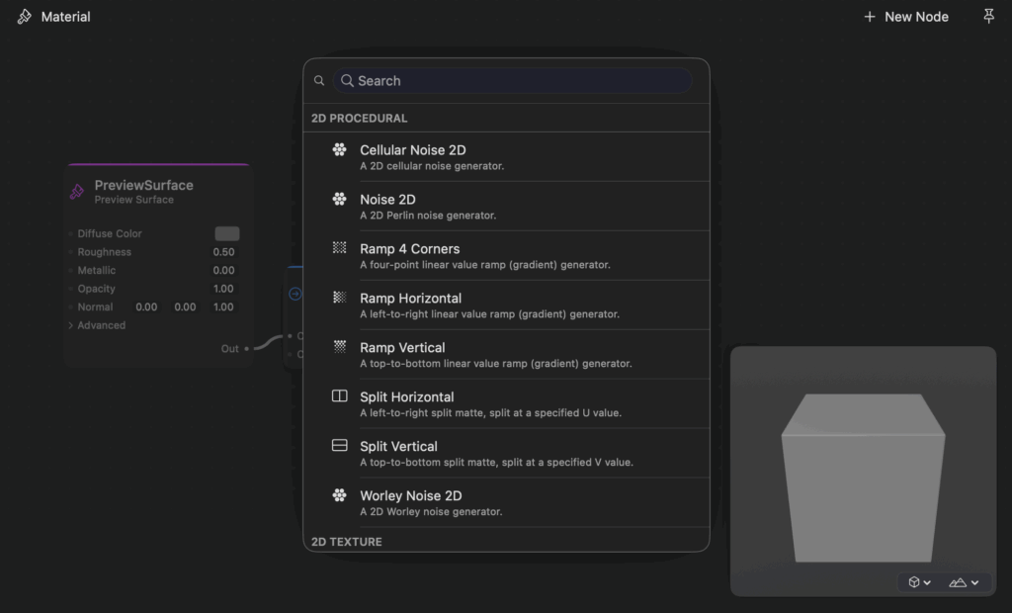
Task: Click the Worley Noise 2D icon
Action: point(339,495)
